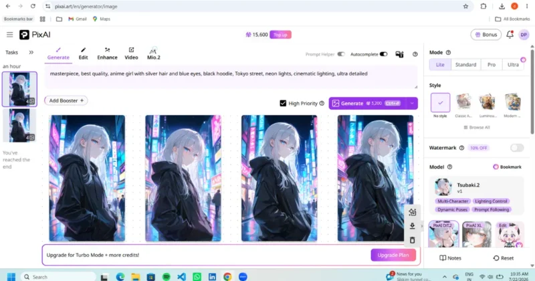Switch to the Video tab
535x281 pixels.
(131, 54)
